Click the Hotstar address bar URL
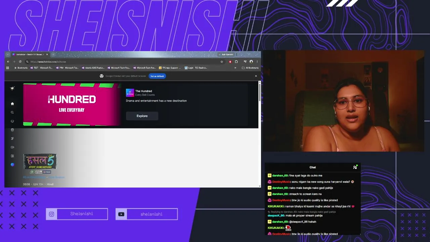This screenshot has height=242, width=430. point(48,62)
